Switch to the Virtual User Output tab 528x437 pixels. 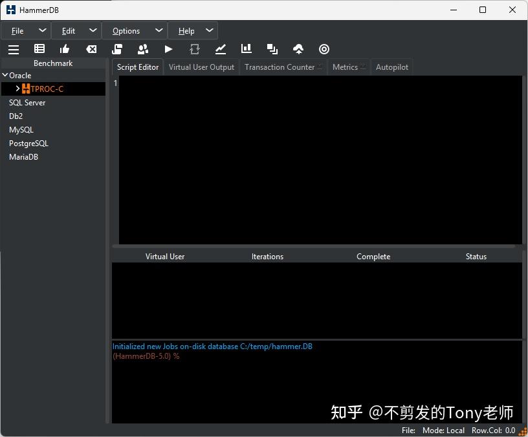(201, 67)
